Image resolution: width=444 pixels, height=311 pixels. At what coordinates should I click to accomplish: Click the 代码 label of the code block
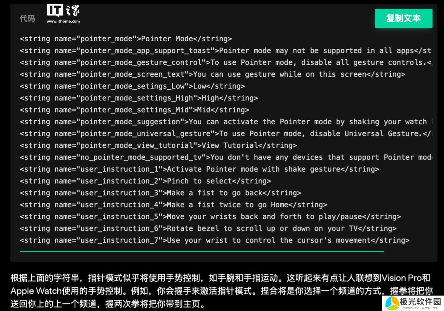tap(27, 19)
